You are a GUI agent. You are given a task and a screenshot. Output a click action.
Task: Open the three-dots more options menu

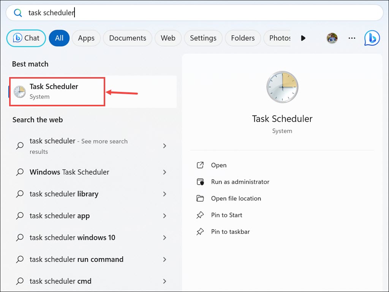[x=352, y=38]
